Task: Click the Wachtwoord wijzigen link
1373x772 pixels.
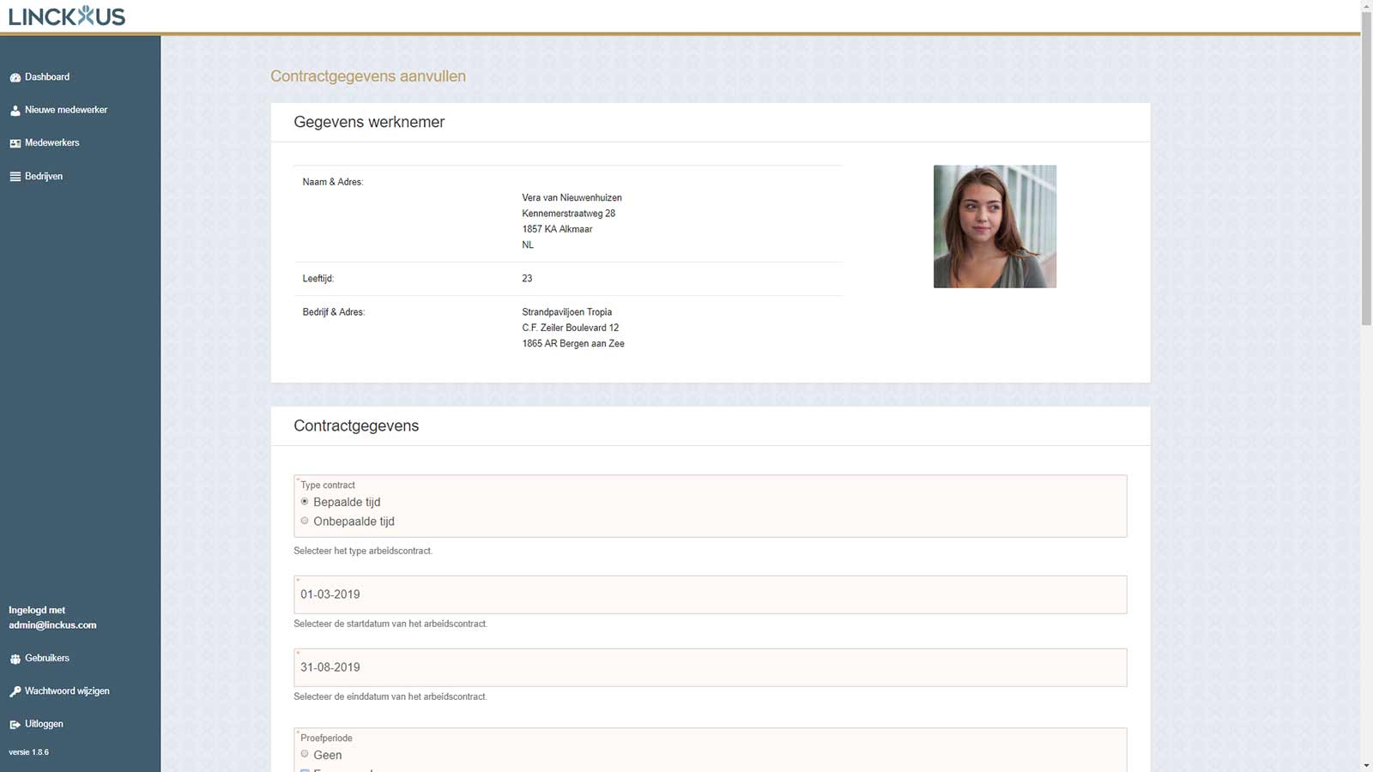Action: point(67,691)
